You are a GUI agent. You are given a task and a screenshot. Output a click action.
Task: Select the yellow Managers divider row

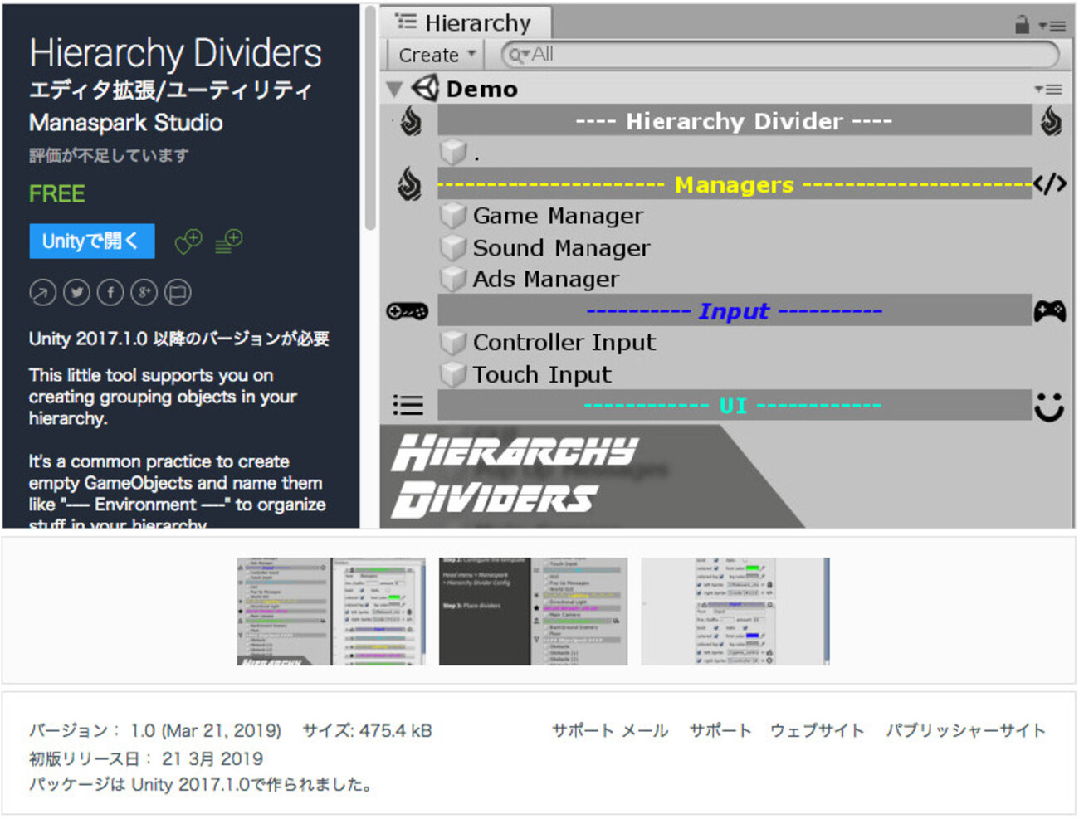pyautogui.click(x=734, y=184)
